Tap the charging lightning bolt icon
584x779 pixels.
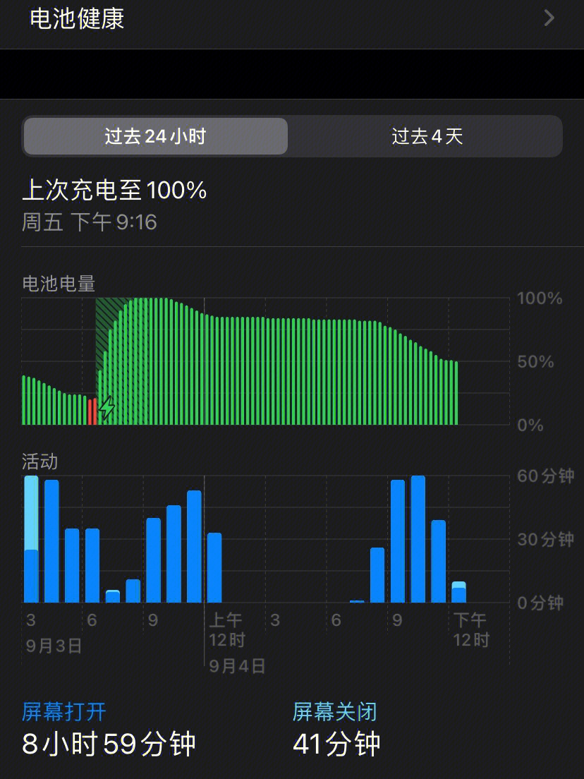tap(107, 407)
